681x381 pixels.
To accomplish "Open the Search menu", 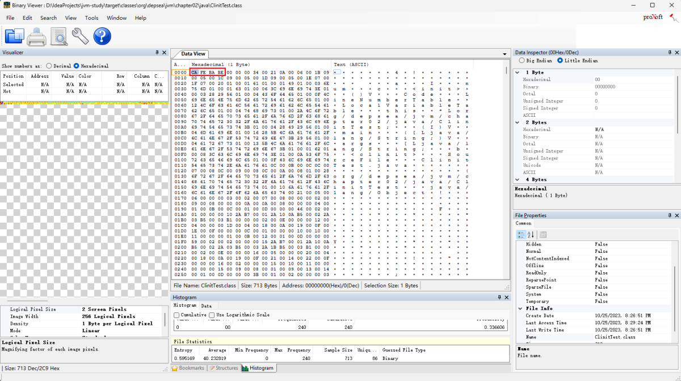I will [48, 18].
